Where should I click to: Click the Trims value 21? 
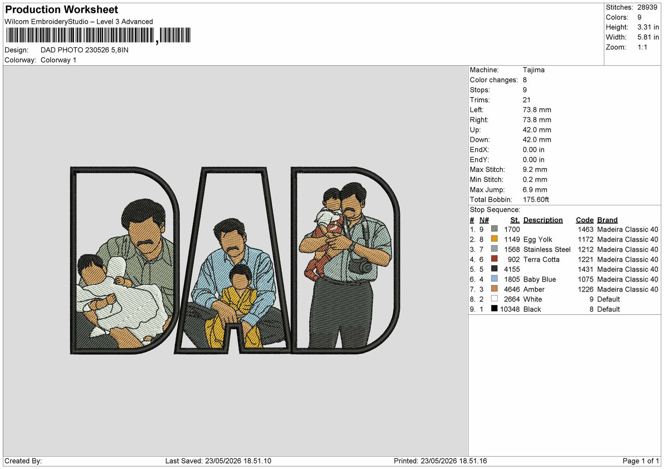(527, 100)
